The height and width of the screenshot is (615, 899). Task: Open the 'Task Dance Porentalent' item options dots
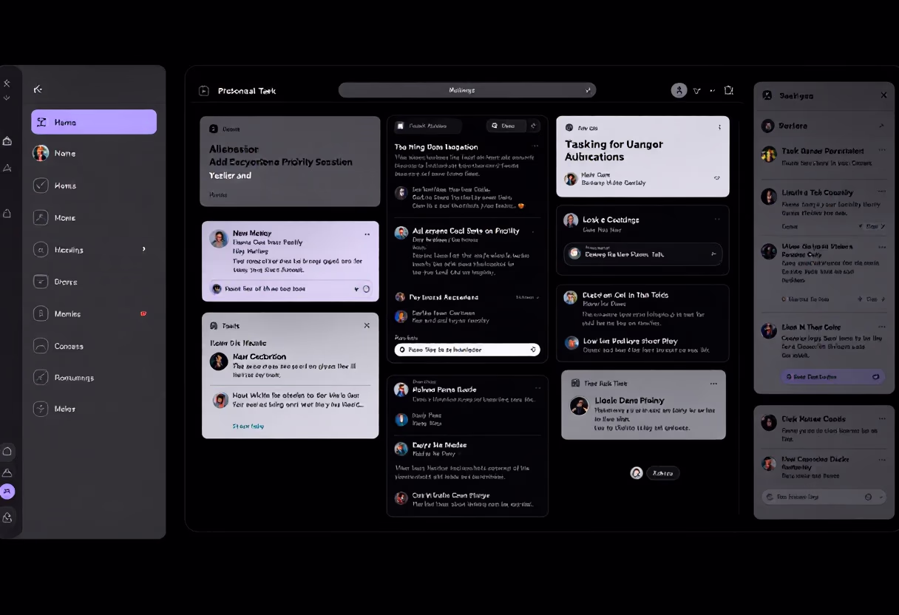coord(881,151)
